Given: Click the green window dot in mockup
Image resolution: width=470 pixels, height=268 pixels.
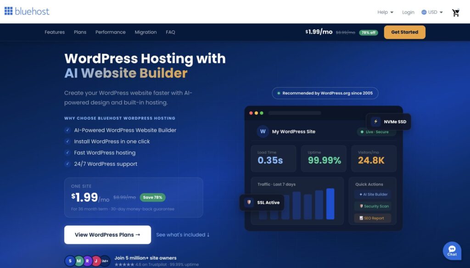Looking at the screenshot, I should point(262,113).
